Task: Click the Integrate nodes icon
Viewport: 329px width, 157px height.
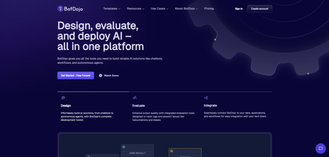Action: [206, 98]
